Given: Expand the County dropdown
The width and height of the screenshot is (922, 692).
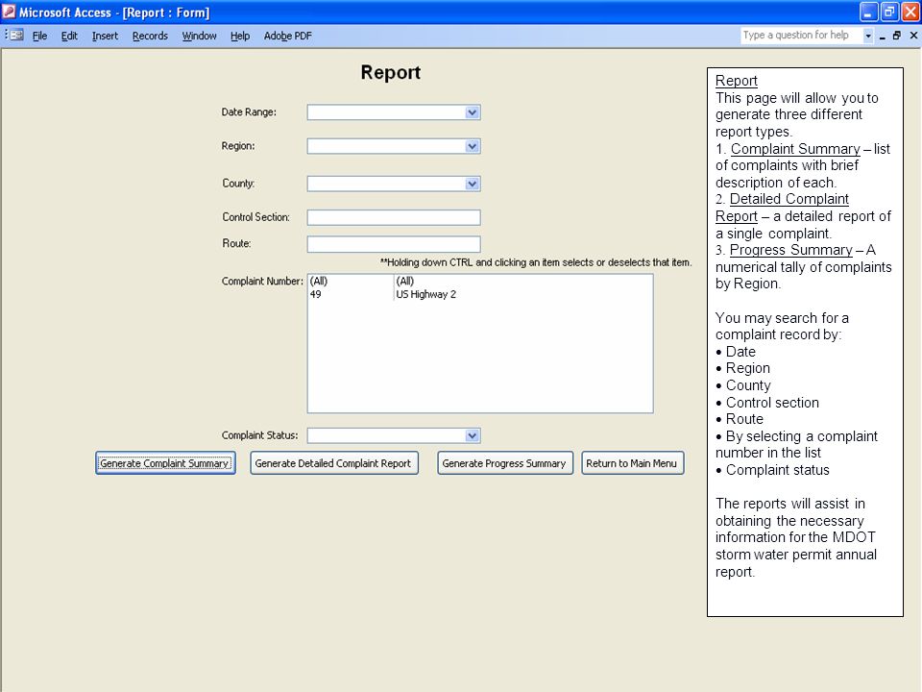Looking at the screenshot, I should (x=472, y=184).
